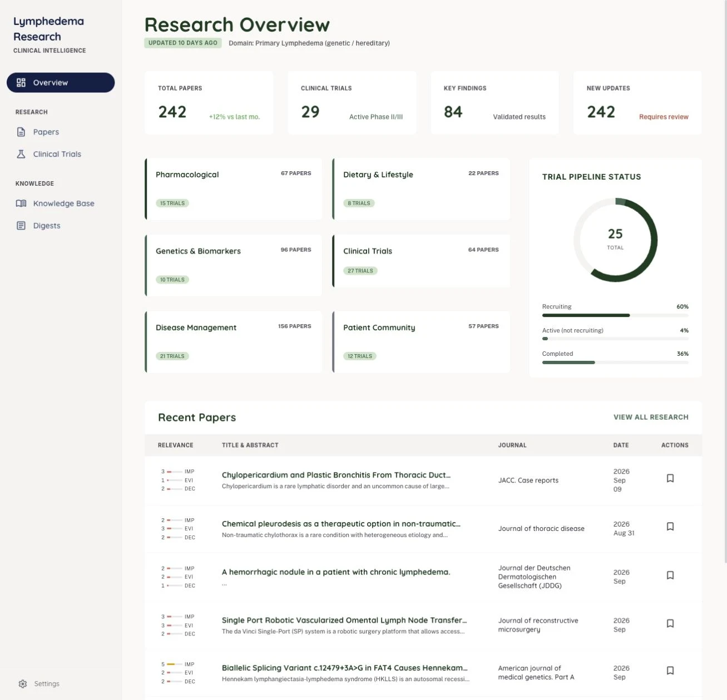
Task: Click the RELEVANCE column header
Action: (175, 445)
